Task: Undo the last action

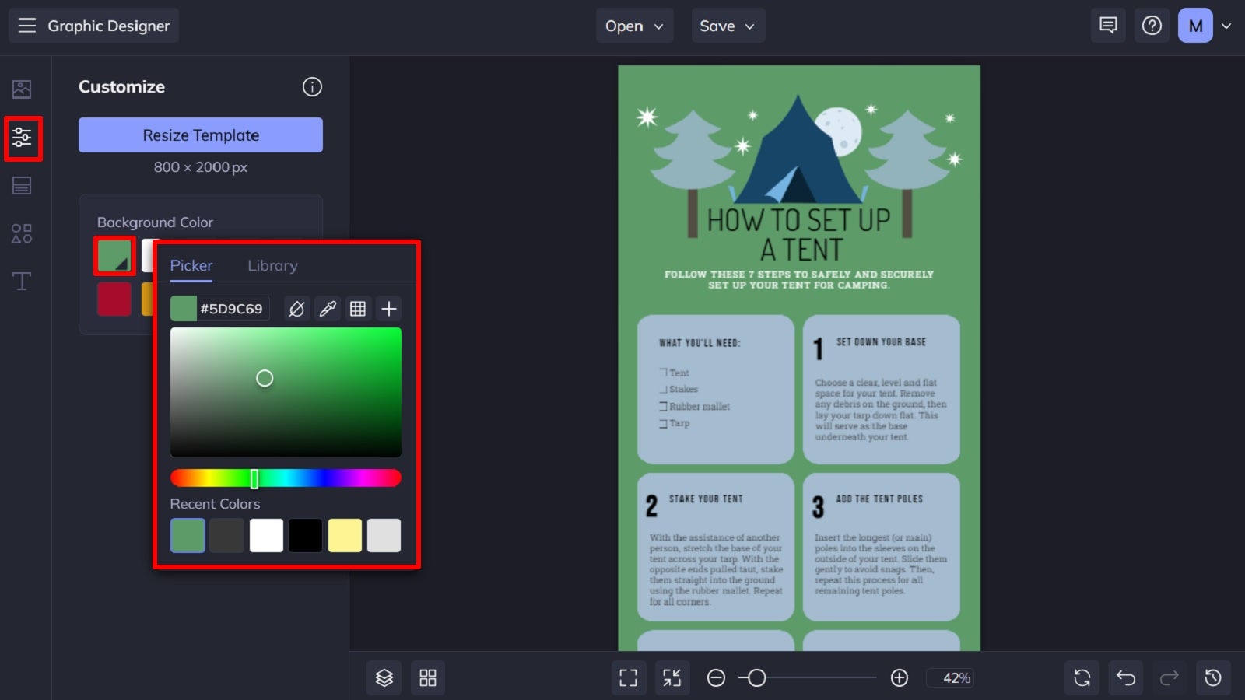Action: [x=1125, y=677]
